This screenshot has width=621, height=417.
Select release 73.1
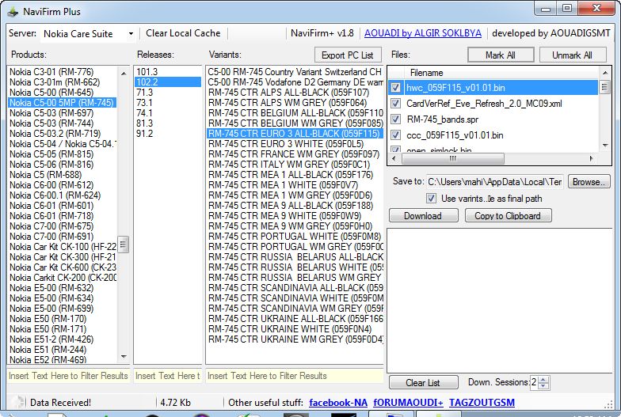168,103
